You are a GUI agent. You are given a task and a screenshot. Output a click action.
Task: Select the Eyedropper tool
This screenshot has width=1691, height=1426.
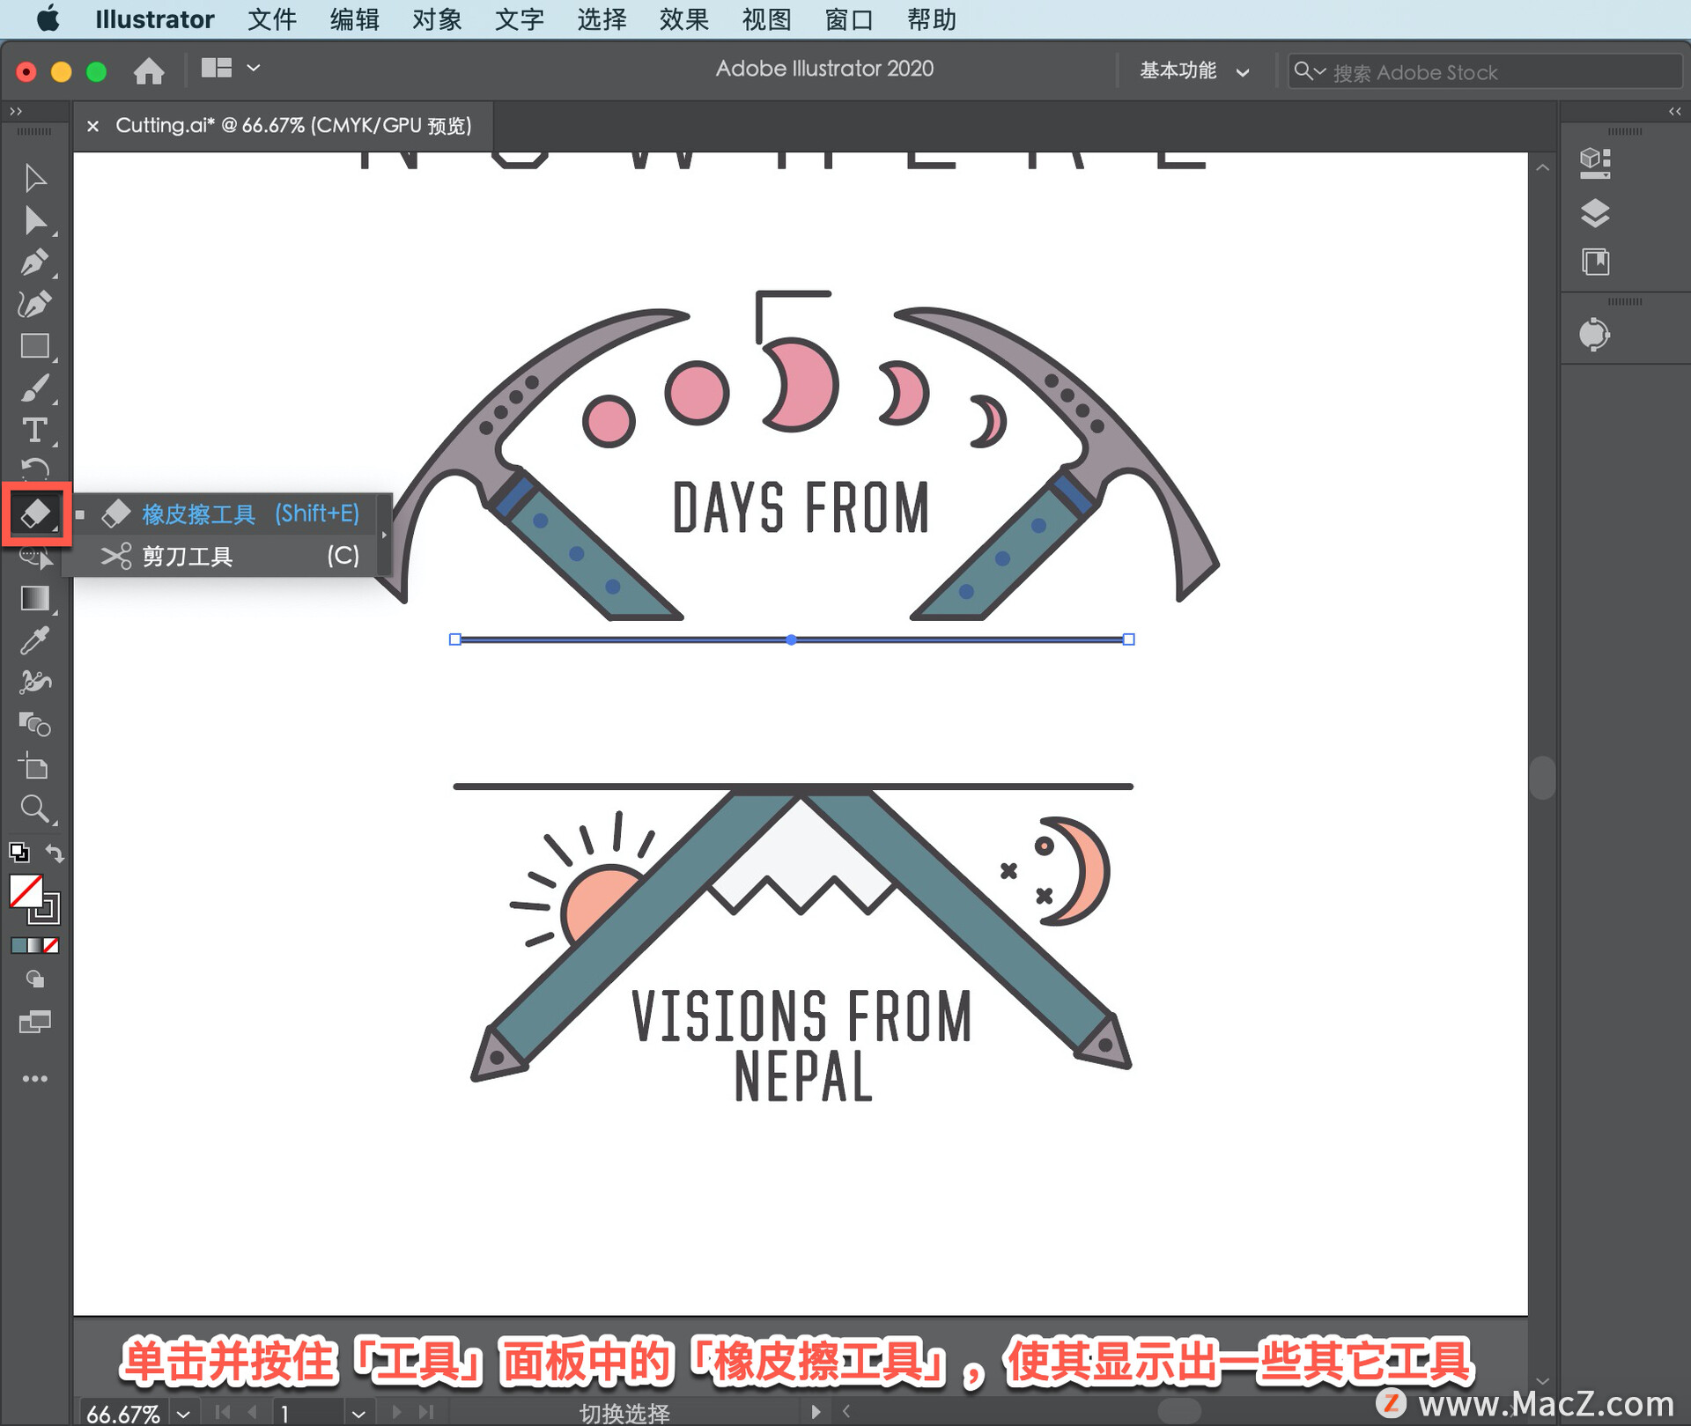pyautogui.click(x=34, y=640)
